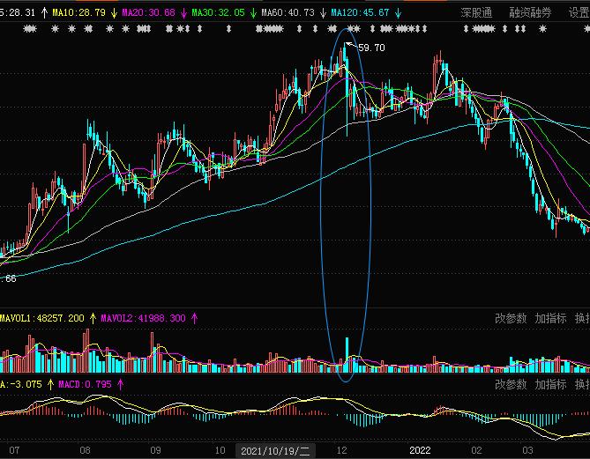Select the MA20 moving average label
Screen dimensions: 590x459
(147, 13)
